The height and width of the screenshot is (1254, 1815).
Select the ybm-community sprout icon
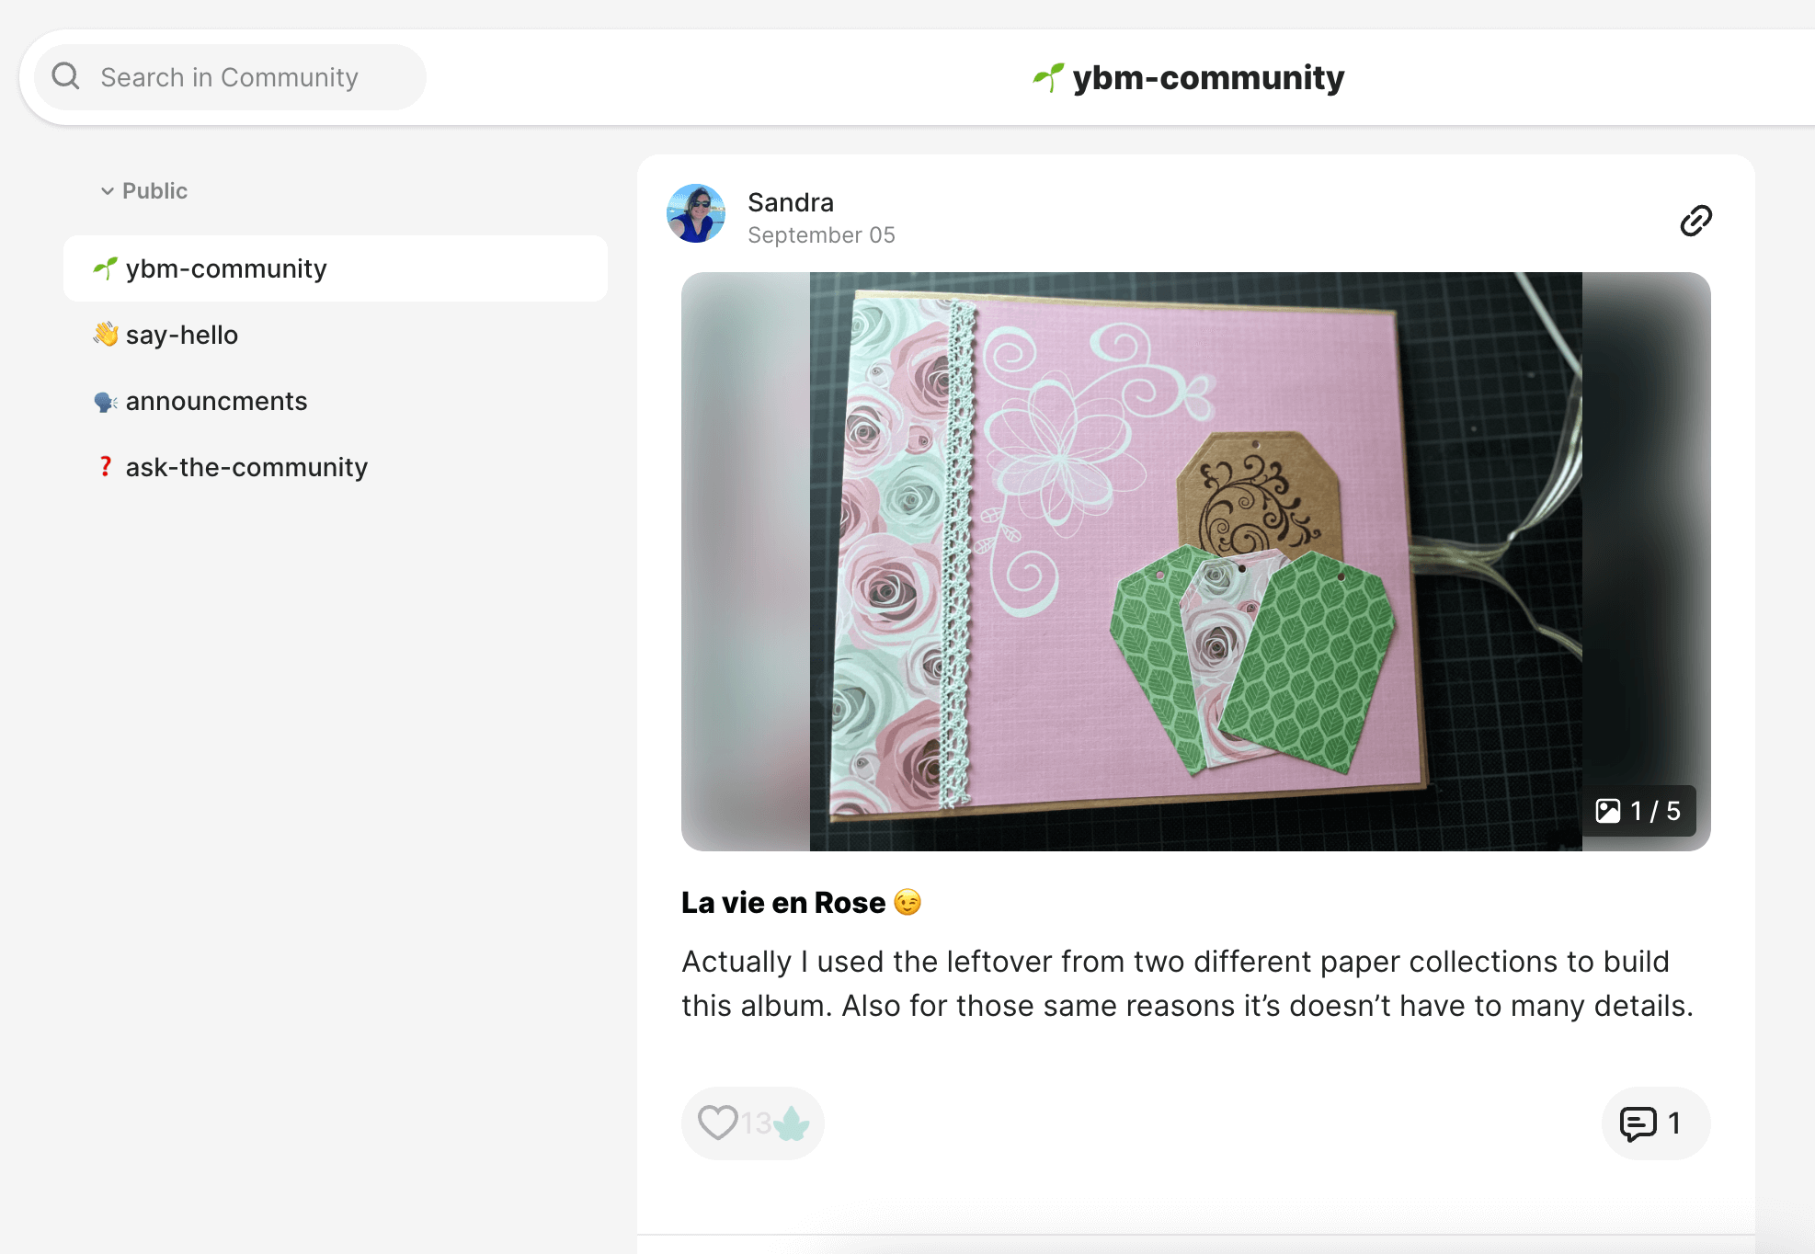pyautogui.click(x=105, y=268)
